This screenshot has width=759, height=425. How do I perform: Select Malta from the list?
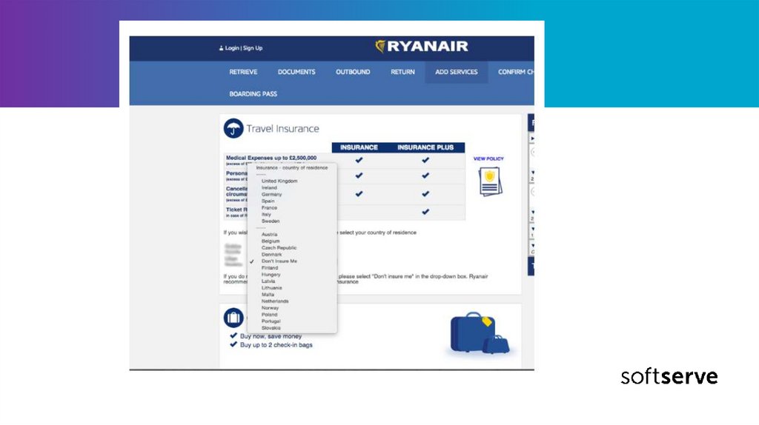tap(268, 295)
